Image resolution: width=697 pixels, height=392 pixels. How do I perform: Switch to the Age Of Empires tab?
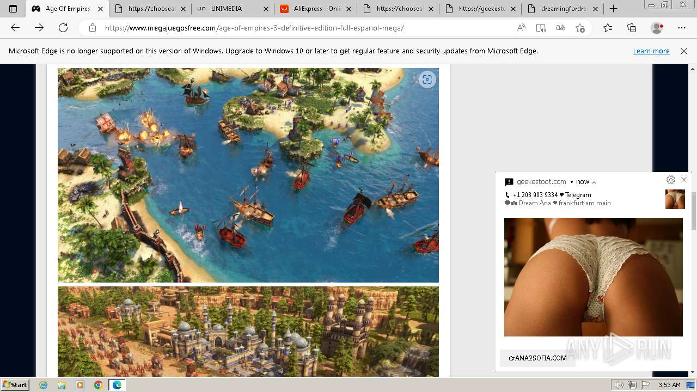(68, 9)
